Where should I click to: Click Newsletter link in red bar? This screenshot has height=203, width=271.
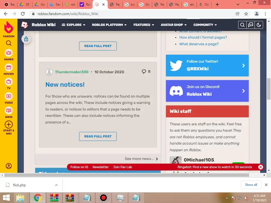point(101,167)
